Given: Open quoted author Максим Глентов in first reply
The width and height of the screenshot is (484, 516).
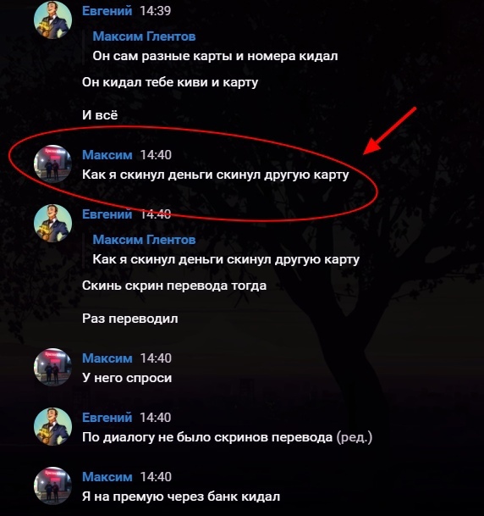Looking at the screenshot, I should click(x=144, y=36).
